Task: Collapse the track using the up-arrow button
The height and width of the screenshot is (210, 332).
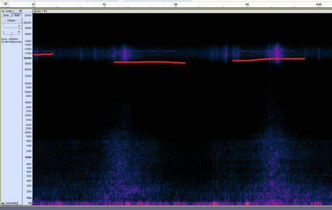Action: [3, 203]
